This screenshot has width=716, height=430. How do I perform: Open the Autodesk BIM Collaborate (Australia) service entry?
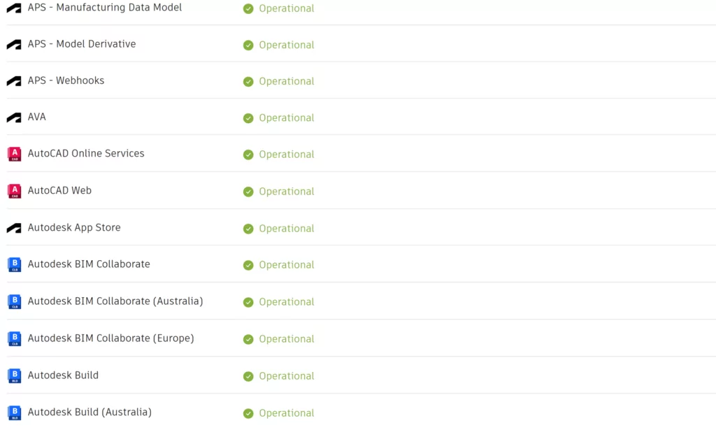(x=115, y=301)
